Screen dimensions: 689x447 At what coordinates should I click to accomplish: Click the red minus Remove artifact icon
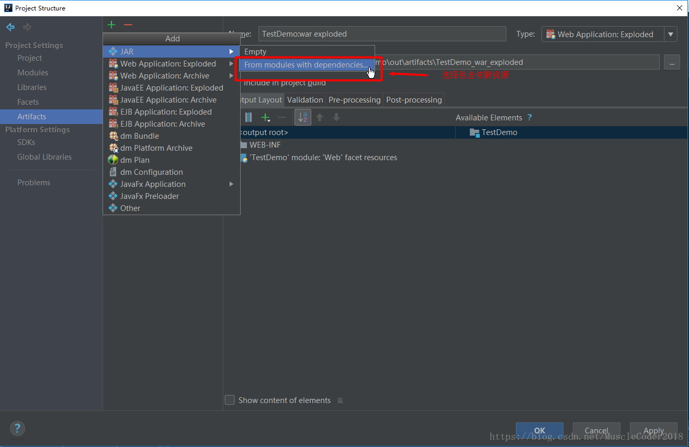click(128, 25)
